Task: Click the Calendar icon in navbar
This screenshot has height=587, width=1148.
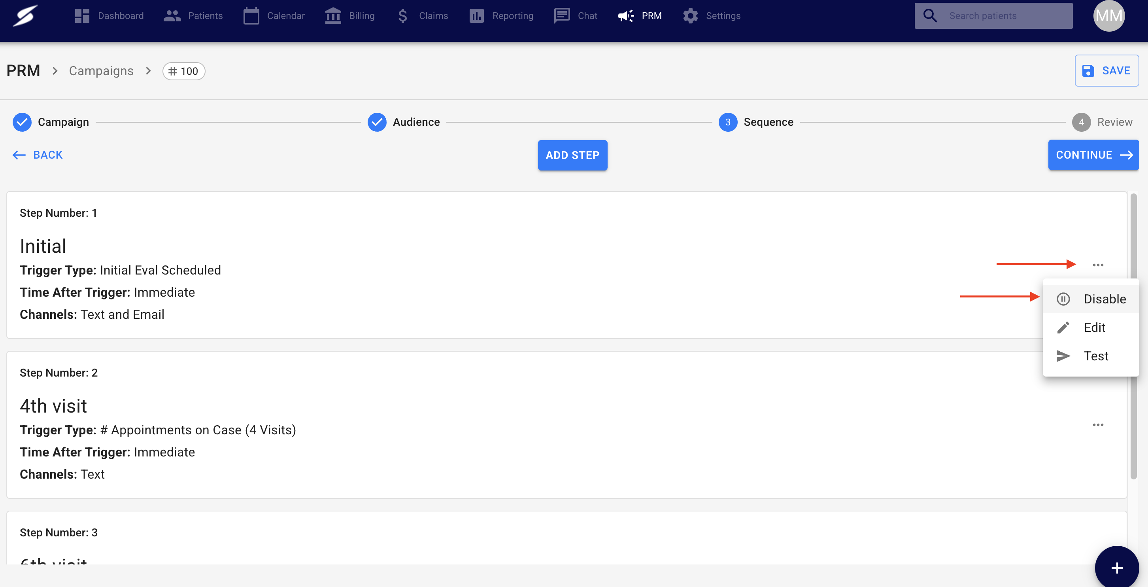Action: (251, 15)
